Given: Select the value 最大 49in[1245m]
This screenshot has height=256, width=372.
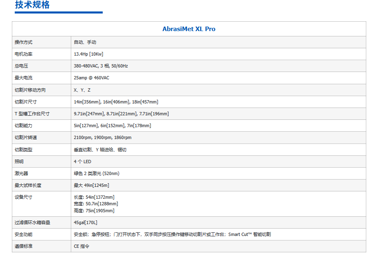Looking at the screenshot, I should (92, 185).
